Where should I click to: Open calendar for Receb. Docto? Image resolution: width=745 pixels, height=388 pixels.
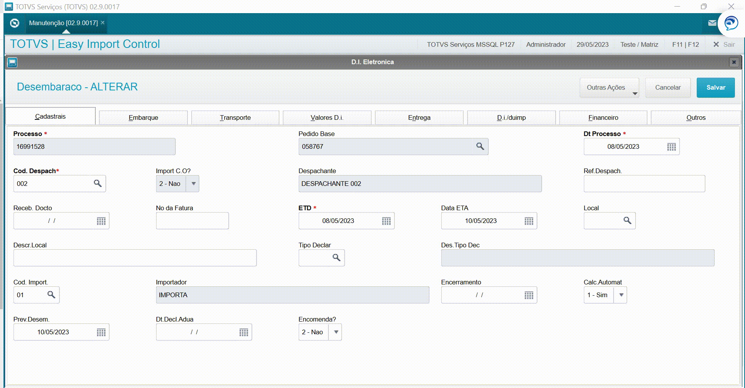[101, 221]
